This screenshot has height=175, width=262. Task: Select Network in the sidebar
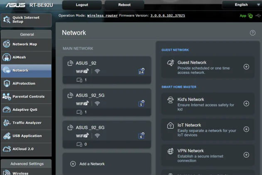coord(26,70)
